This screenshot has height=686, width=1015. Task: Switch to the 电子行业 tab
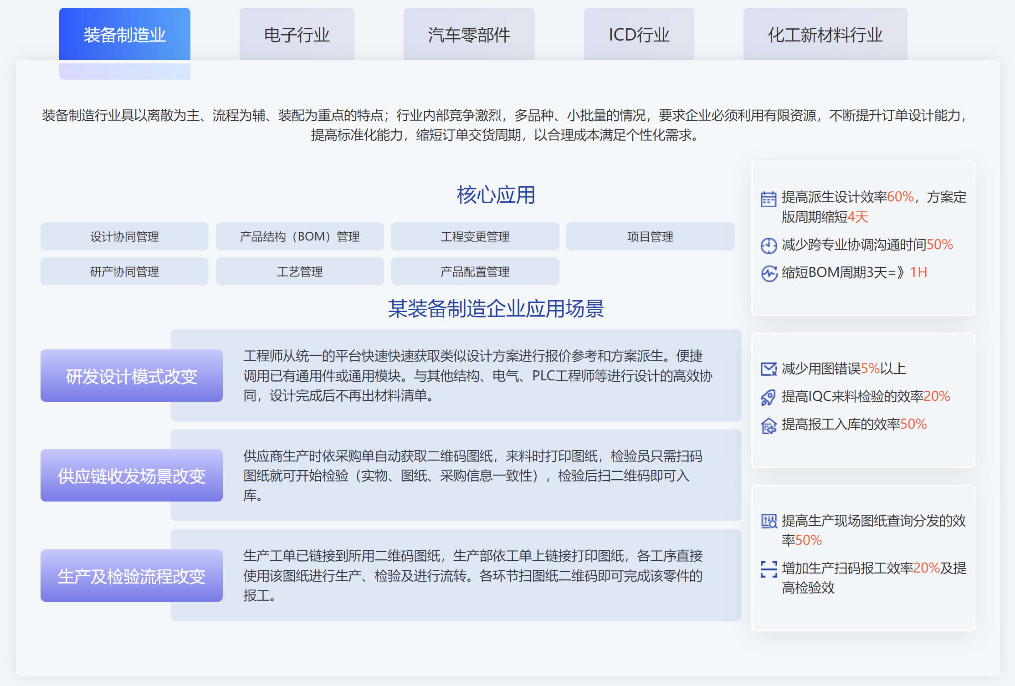tap(297, 34)
